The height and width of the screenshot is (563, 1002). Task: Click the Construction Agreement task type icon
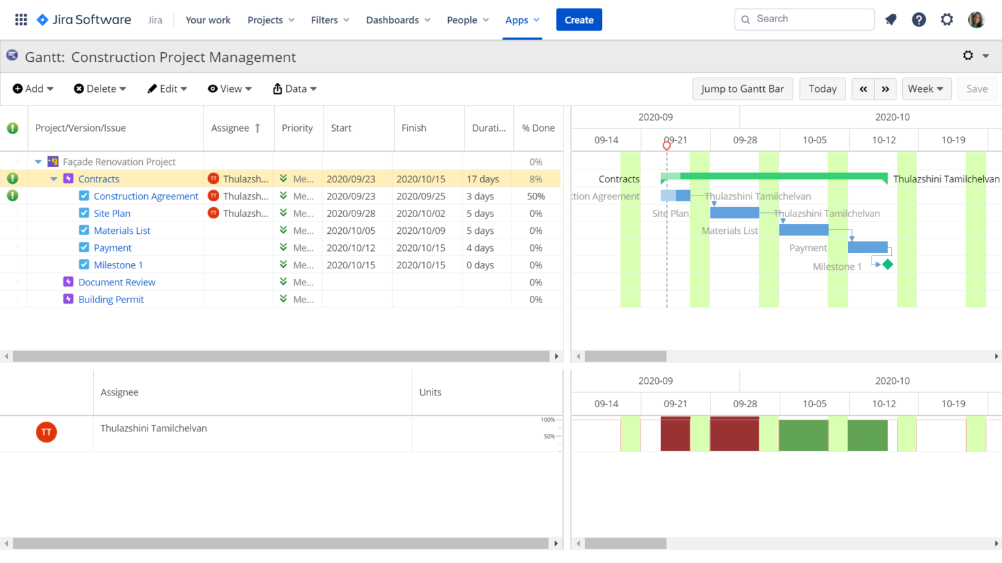tap(83, 195)
